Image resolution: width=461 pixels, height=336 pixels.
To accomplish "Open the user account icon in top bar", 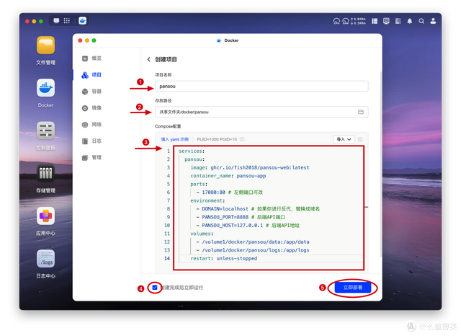I will coord(433,21).
